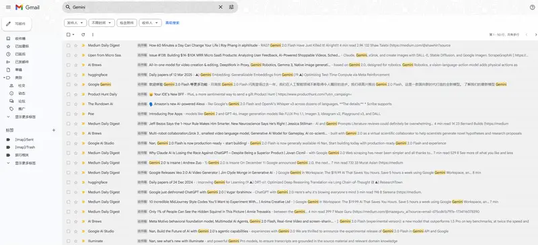Toggle the has-attachment filter chip
This screenshot has width=538, height=245.
pos(126,23)
